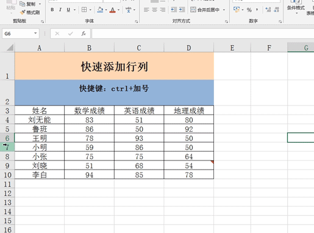Apply cell borders icon
The height and width of the screenshot is (233, 314).
[x=84, y=10]
